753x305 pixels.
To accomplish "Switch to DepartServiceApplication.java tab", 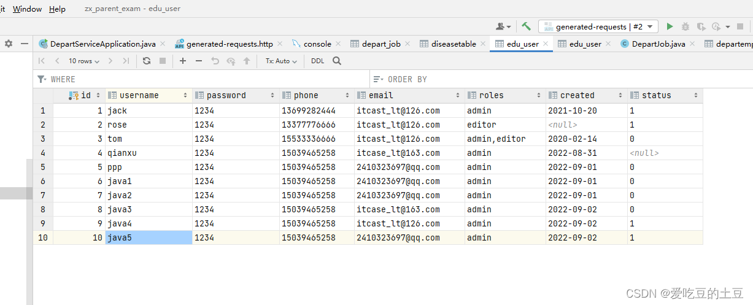I will tap(102, 44).
